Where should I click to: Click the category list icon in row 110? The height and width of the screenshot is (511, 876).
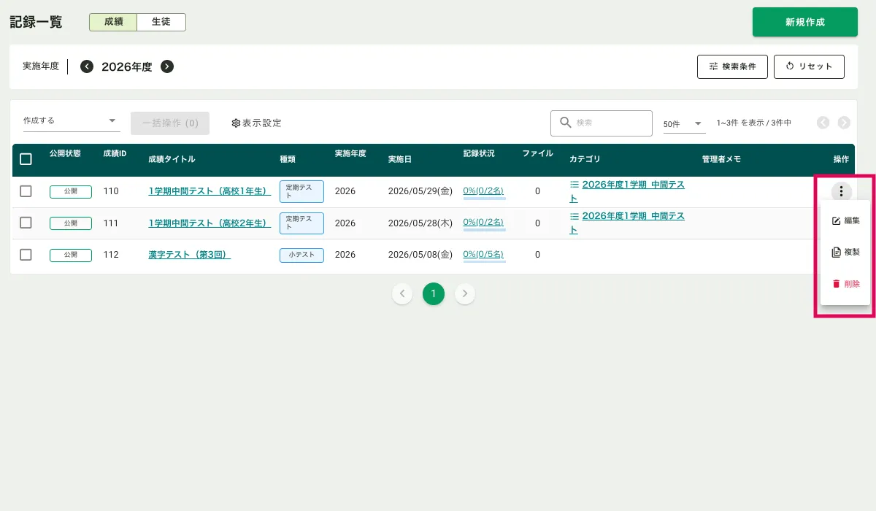(574, 185)
